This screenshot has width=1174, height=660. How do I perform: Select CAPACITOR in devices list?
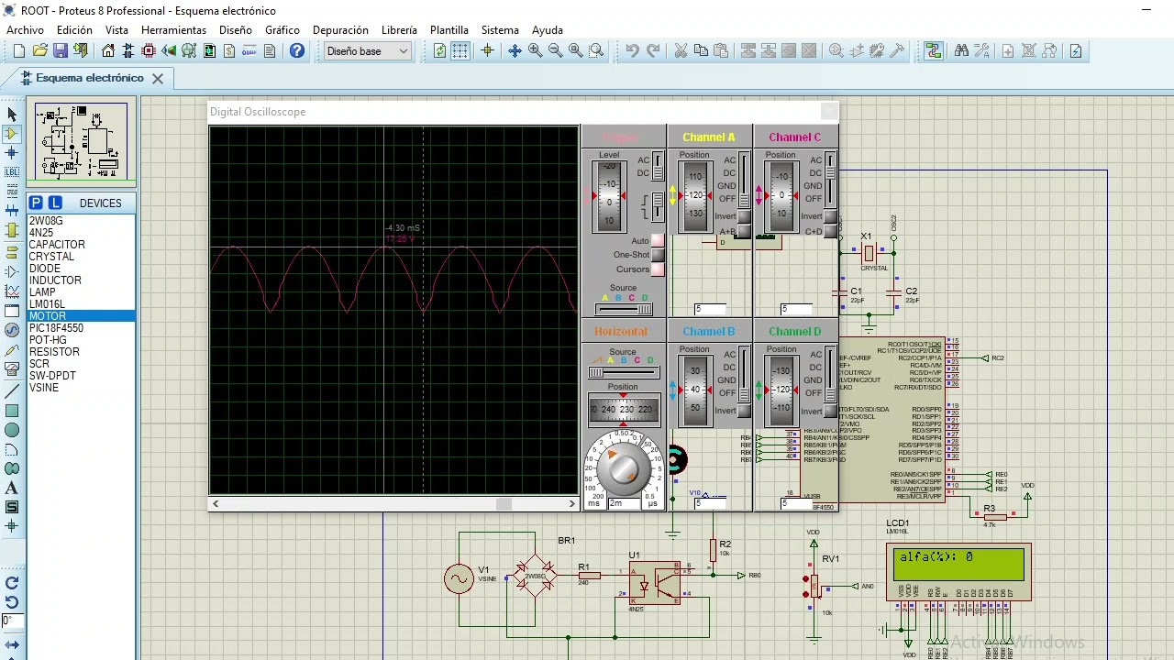[x=81, y=245]
